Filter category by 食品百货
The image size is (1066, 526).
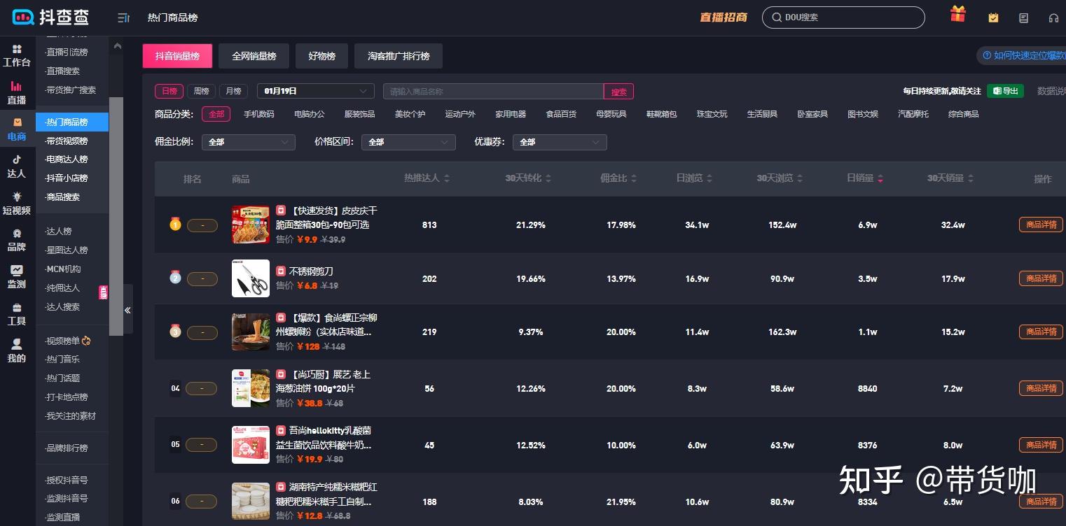tap(561, 114)
